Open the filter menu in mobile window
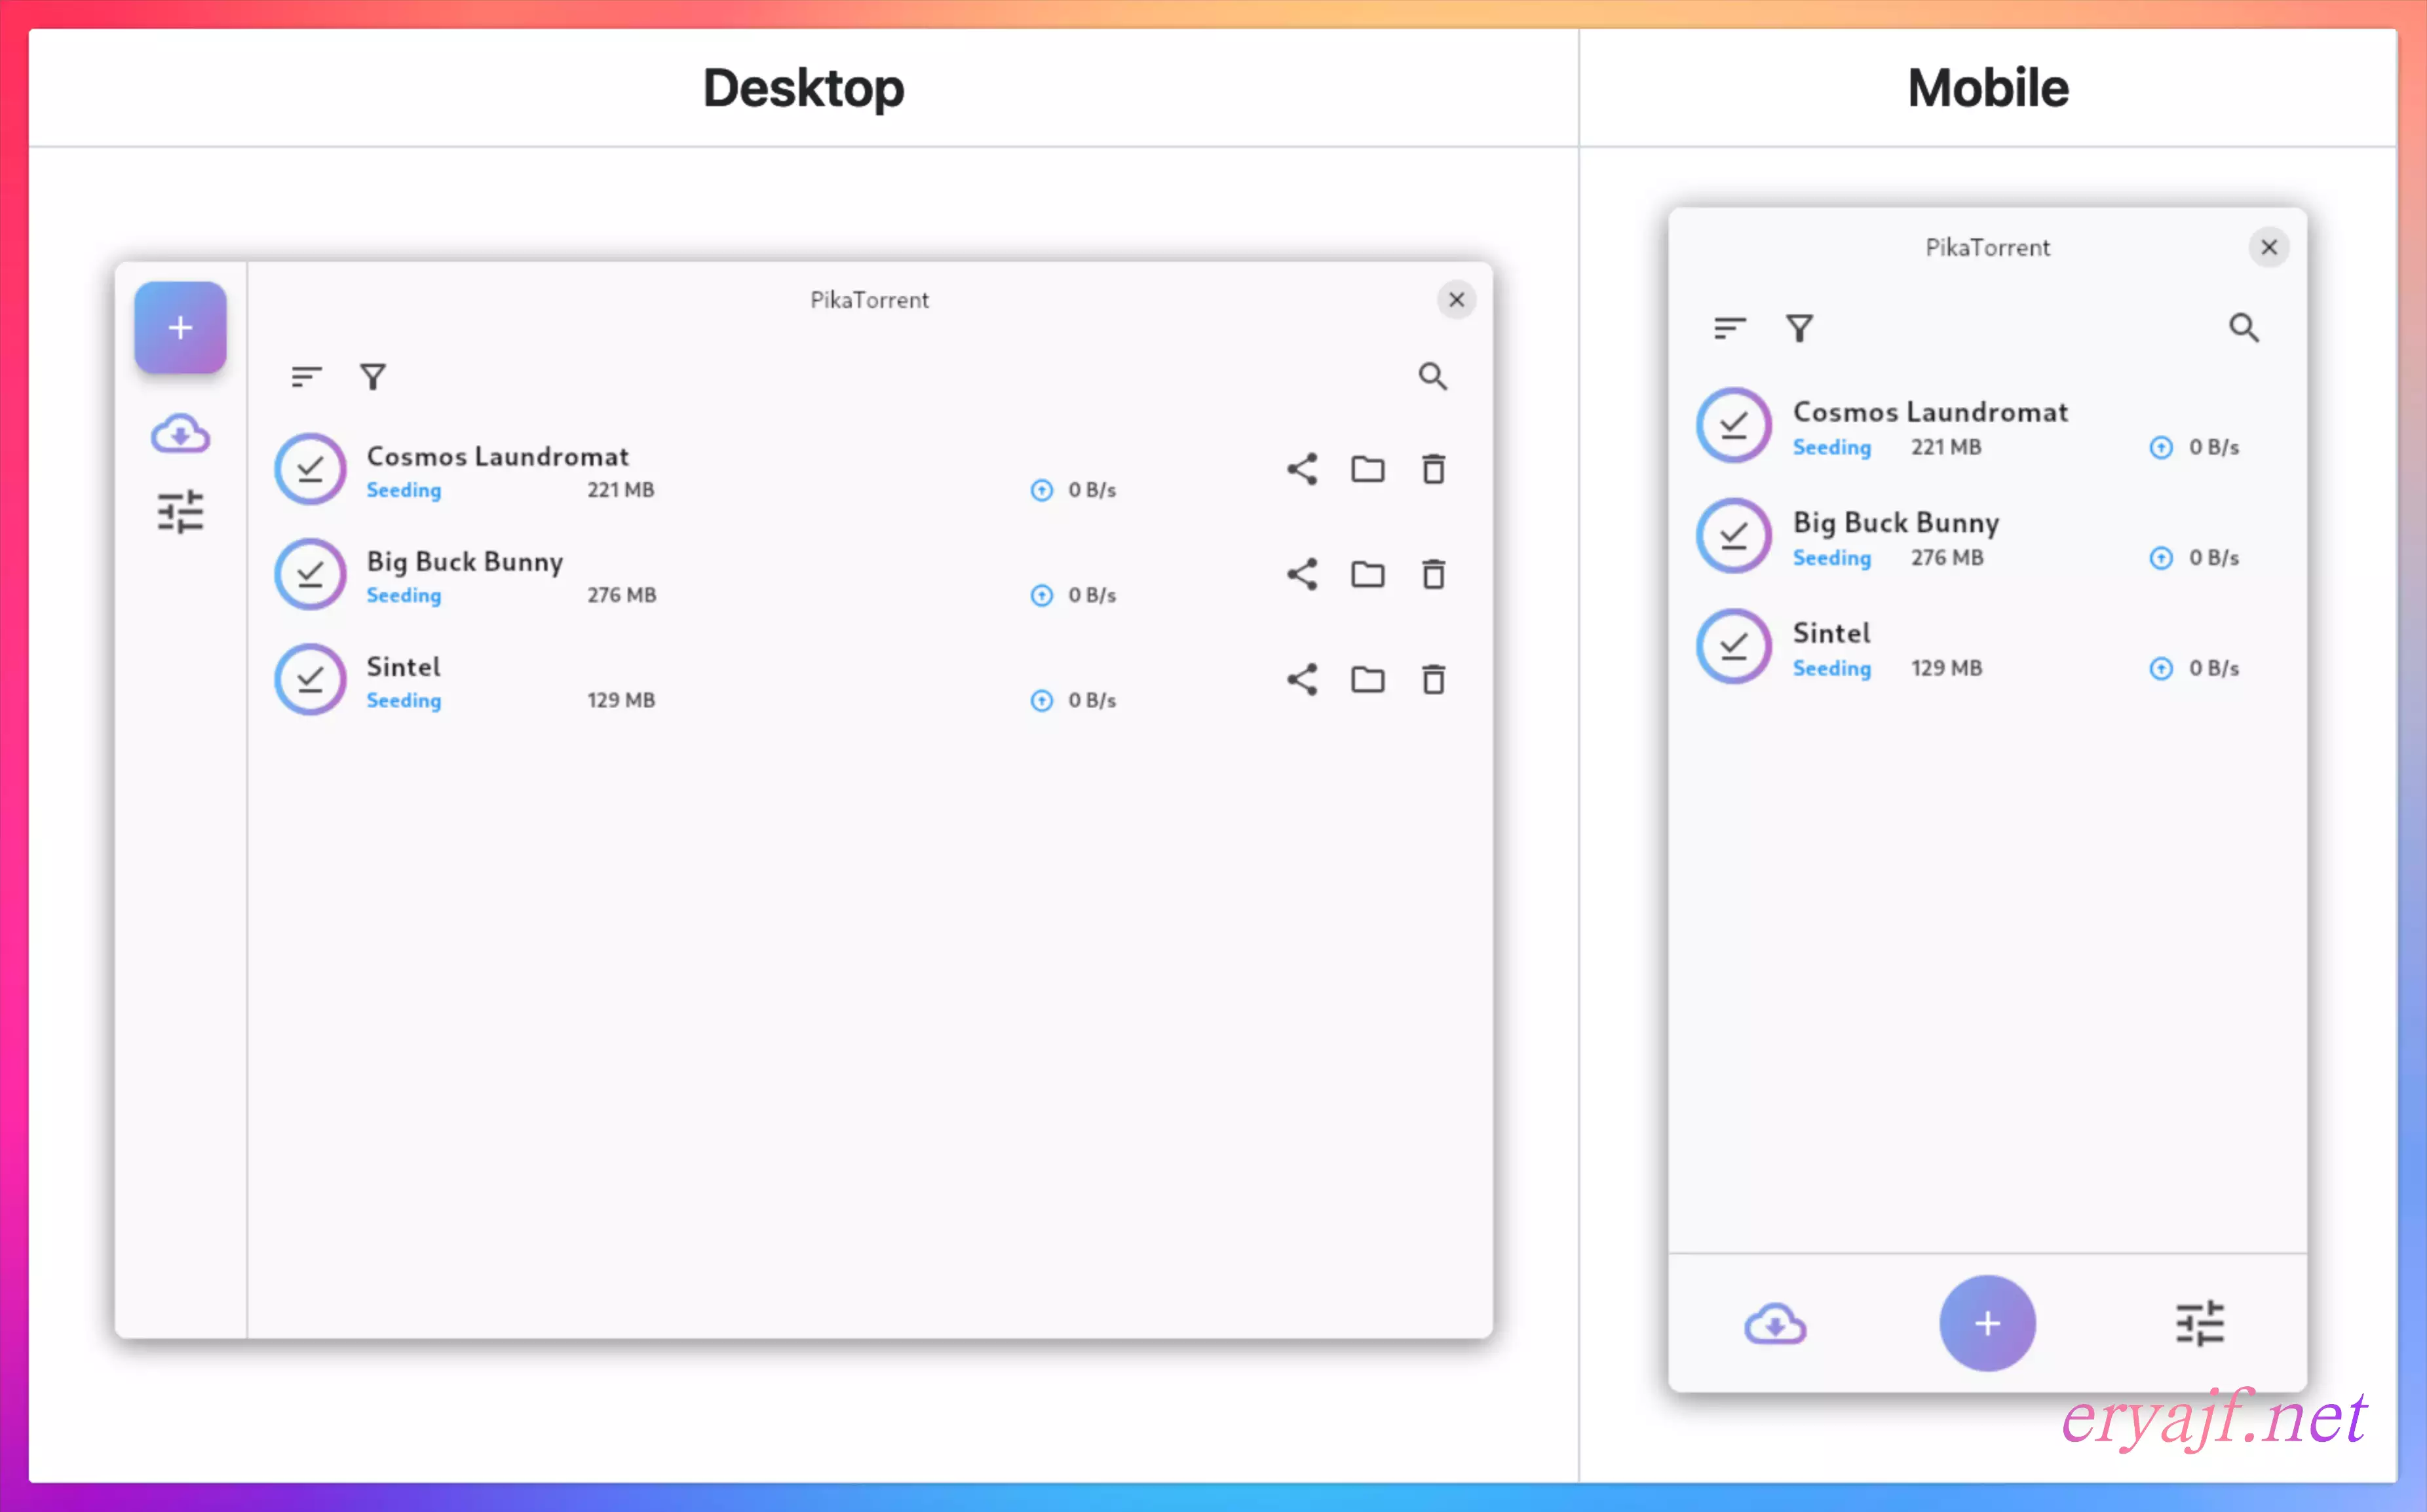 [x=1799, y=328]
